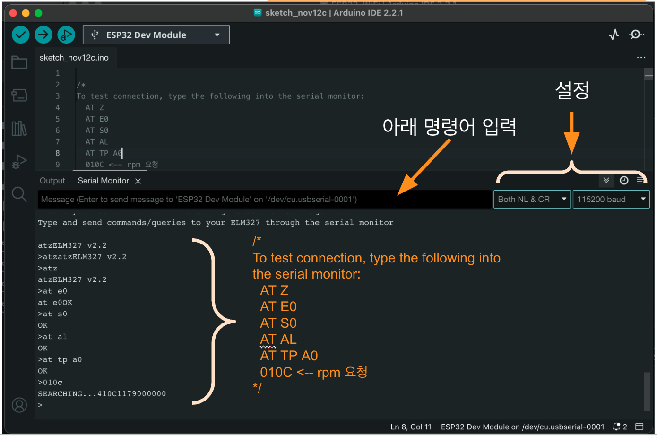Select the Serial Monitor tab
657x436 pixels.
(103, 181)
